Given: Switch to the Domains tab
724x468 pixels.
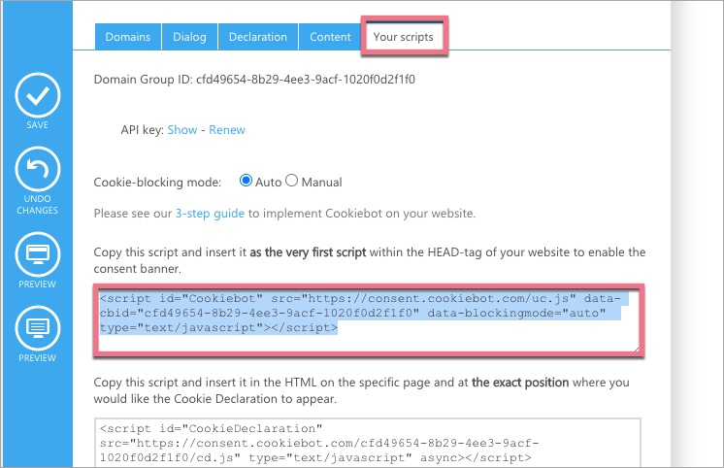Looking at the screenshot, I should (127, 37).
